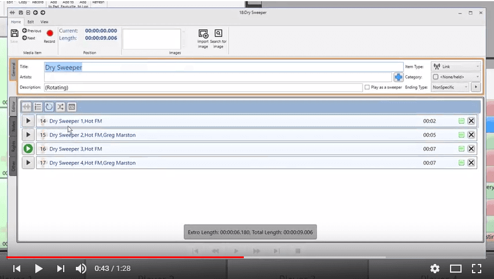
Task: Click the play arrow button beside Ending Type
Action: (x=475, y=87)
